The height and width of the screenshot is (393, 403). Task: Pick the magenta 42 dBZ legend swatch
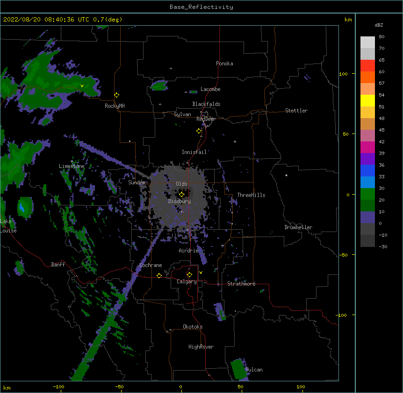tap(367, 147)
